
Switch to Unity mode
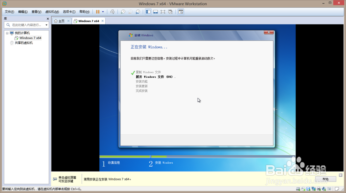tap(170, 12)
